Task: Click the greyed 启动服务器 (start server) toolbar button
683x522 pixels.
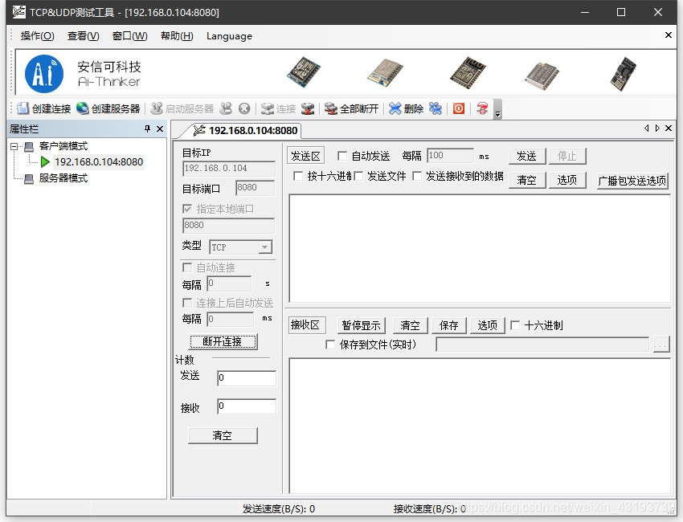Action: [182, 108]
